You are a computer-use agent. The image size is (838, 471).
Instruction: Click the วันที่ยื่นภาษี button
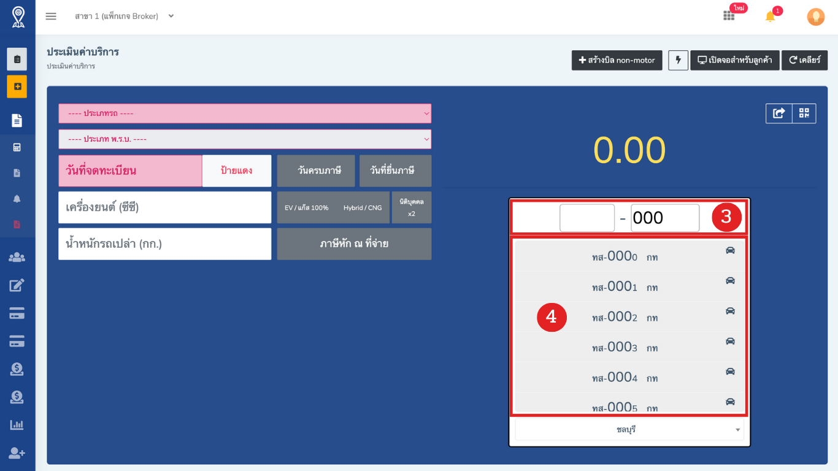pos(395,170)
